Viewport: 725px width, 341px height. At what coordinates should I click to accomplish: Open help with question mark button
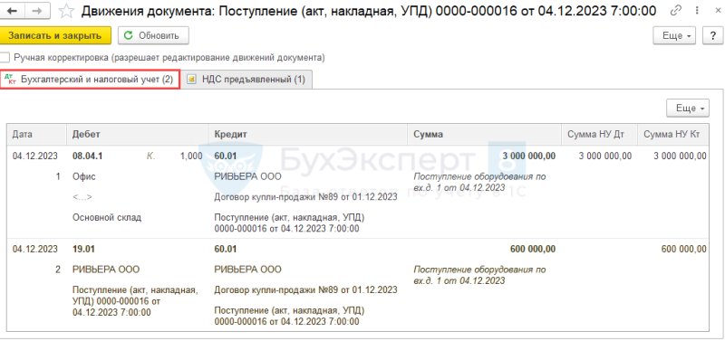coord(712,35)
